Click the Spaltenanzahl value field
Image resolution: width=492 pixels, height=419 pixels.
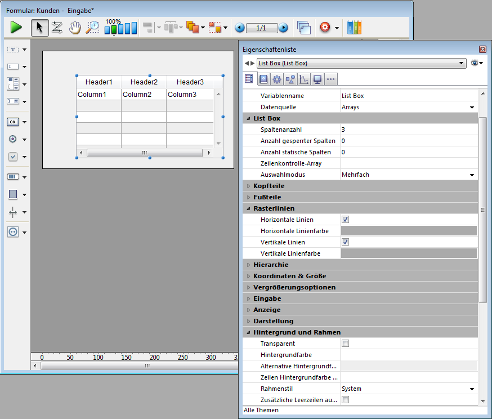tap(409, 130)
